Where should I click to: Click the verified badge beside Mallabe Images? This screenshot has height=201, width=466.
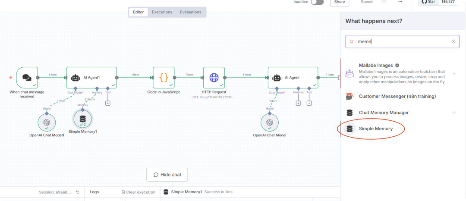click(397, 65)
